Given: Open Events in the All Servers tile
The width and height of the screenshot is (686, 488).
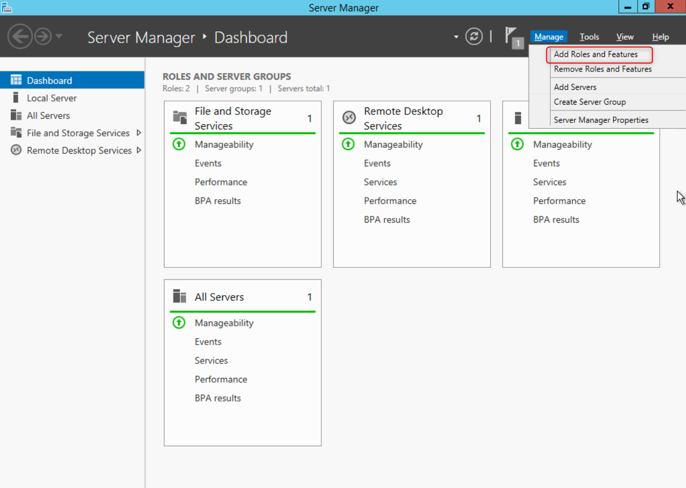Looking at the screenshot, I should click(208, 341).
